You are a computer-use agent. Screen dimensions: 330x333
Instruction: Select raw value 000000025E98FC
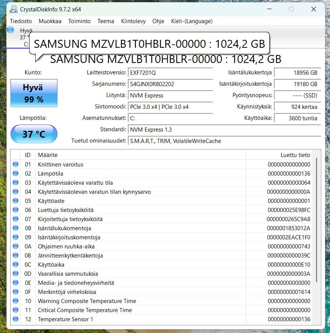tap(289, 210)
